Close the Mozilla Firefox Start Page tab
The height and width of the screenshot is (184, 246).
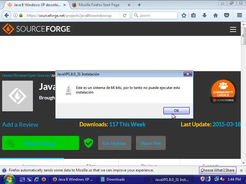[129, 5]
